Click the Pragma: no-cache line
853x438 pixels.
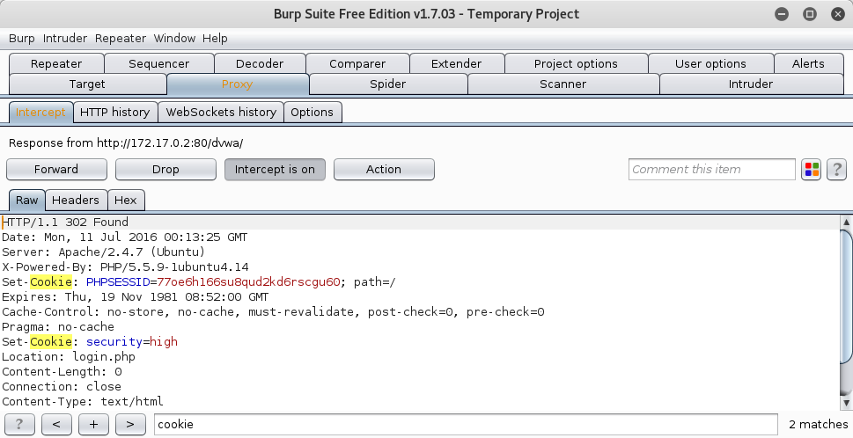point(58,327)
